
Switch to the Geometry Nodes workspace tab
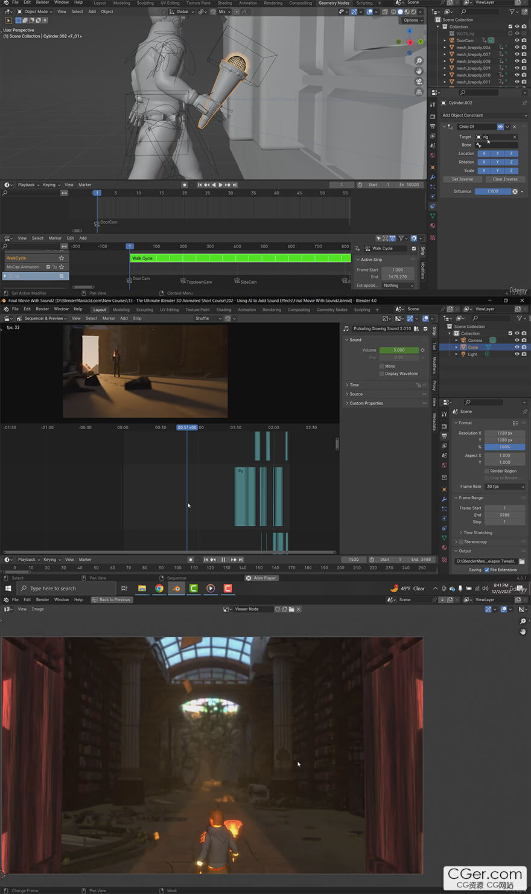[x=334, y=3]
